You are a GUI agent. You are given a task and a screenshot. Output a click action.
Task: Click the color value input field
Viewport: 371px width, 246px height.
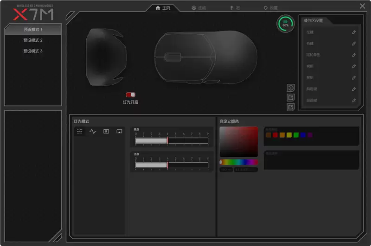246,170
